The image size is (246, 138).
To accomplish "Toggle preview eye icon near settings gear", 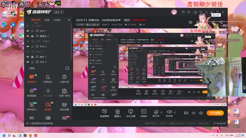I will 194,113.
